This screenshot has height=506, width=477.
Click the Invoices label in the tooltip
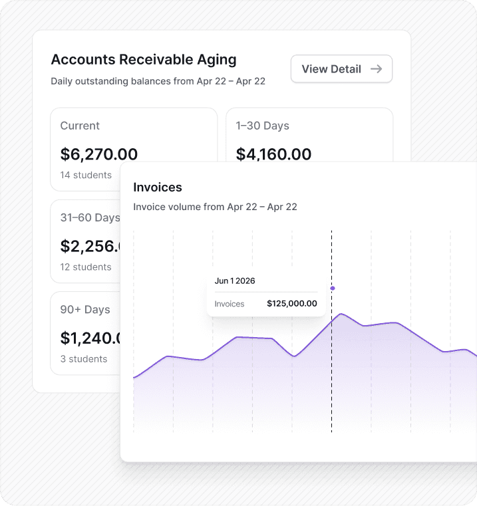coord(230,304)
